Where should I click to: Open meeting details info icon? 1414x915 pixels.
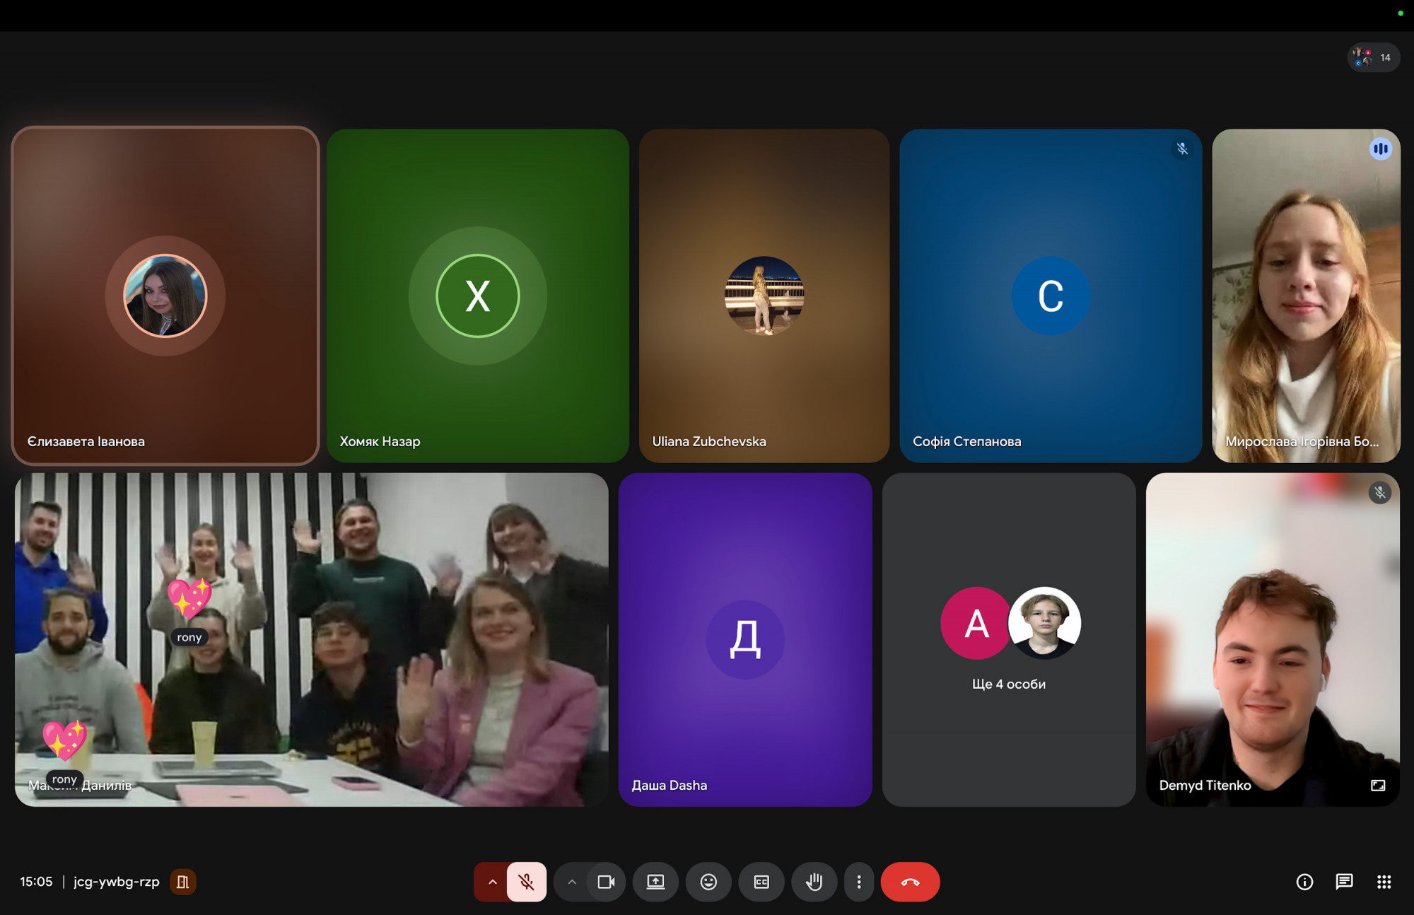pos(1304,882)
